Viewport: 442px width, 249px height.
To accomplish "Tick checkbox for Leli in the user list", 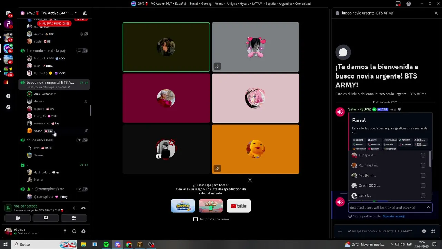I will [x=423, y=196].
